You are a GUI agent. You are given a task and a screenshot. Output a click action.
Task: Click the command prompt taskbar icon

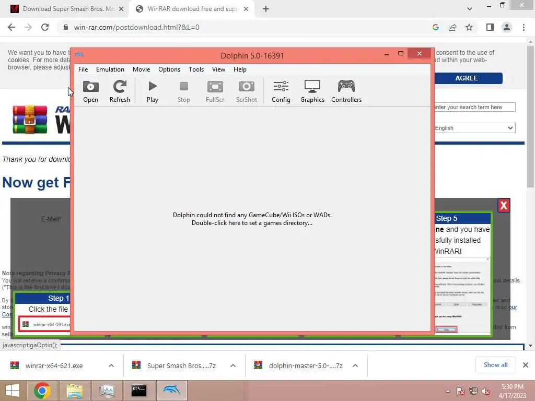[139, 391]
